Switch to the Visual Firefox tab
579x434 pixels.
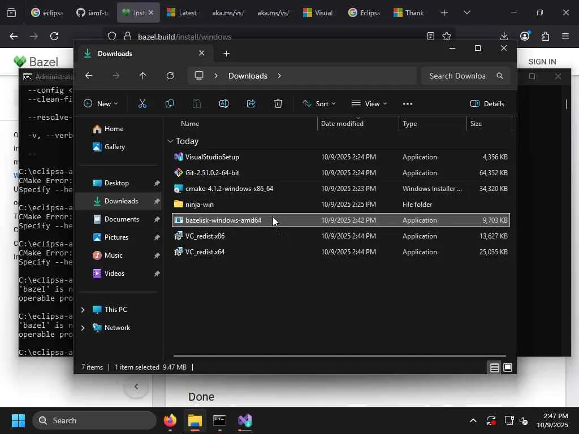coord(319,12)
